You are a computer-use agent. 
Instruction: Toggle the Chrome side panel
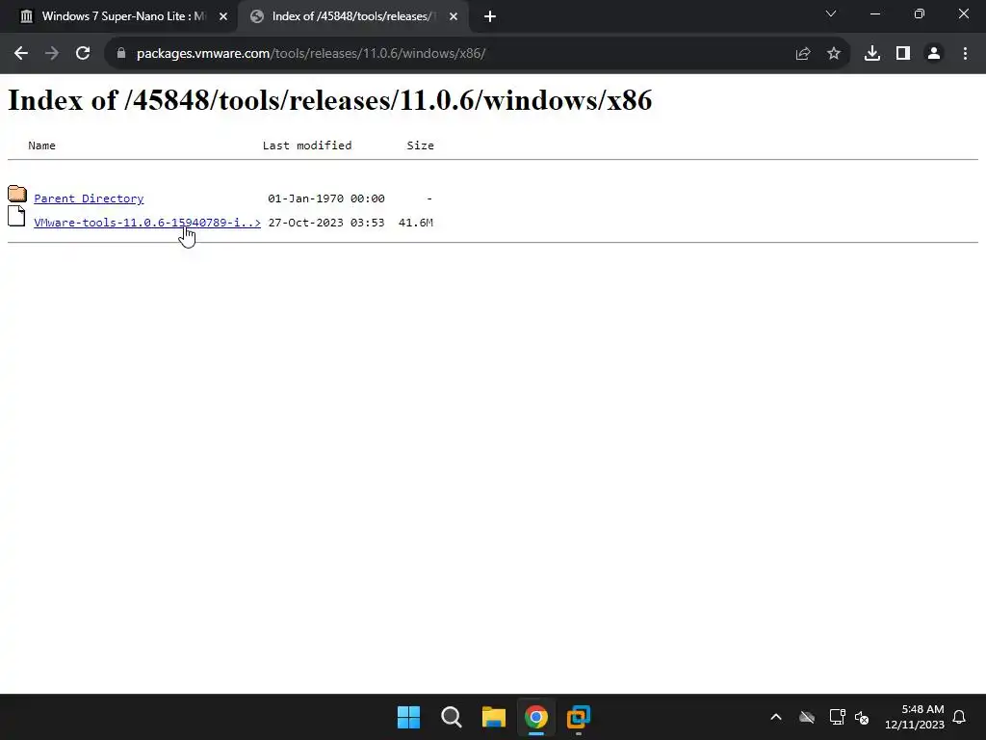click(x=903, y=54)
